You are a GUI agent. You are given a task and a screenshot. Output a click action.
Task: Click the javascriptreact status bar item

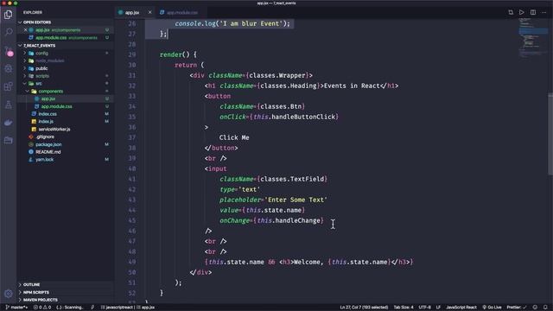(118, 308)
